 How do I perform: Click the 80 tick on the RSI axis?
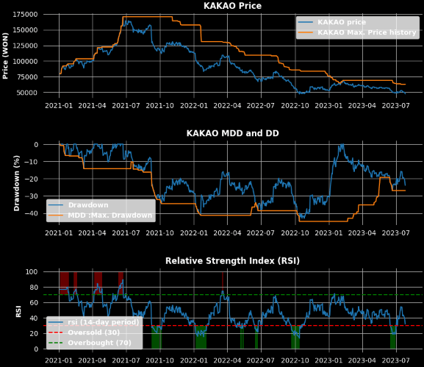[34, 288]
